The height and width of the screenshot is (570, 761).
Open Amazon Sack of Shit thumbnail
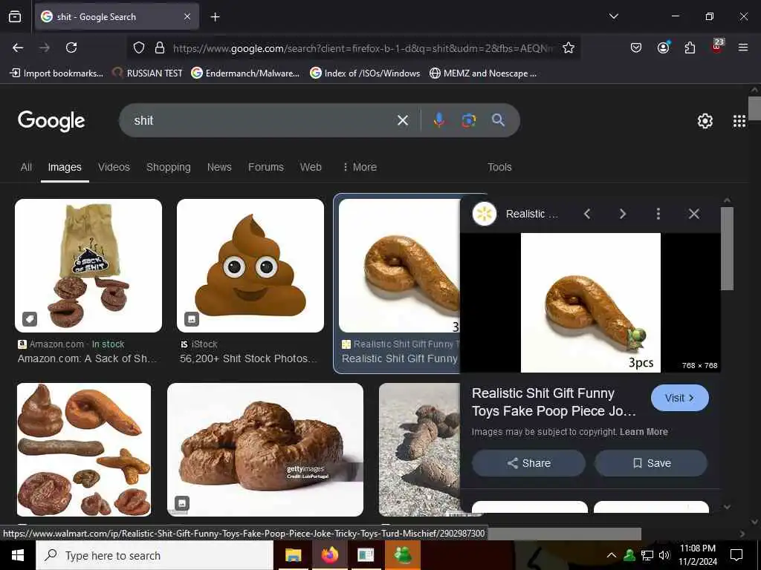(88, 266)
